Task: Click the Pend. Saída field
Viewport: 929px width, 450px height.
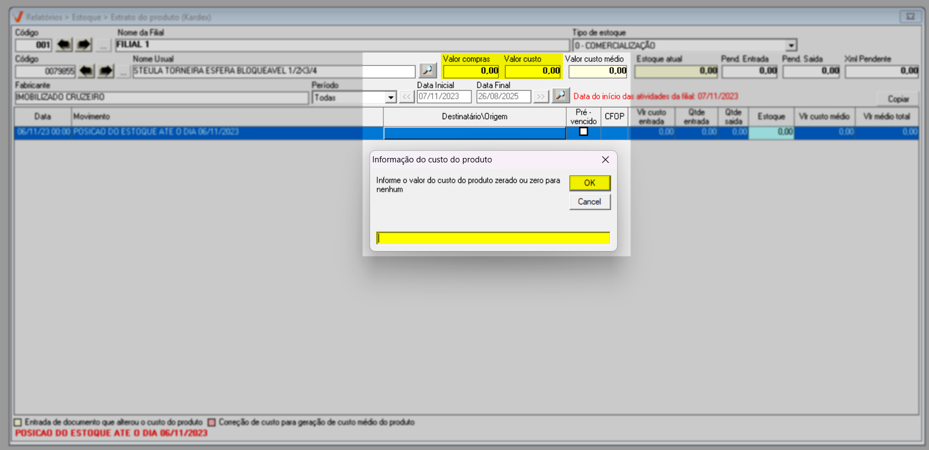Action: coord(812,71)
